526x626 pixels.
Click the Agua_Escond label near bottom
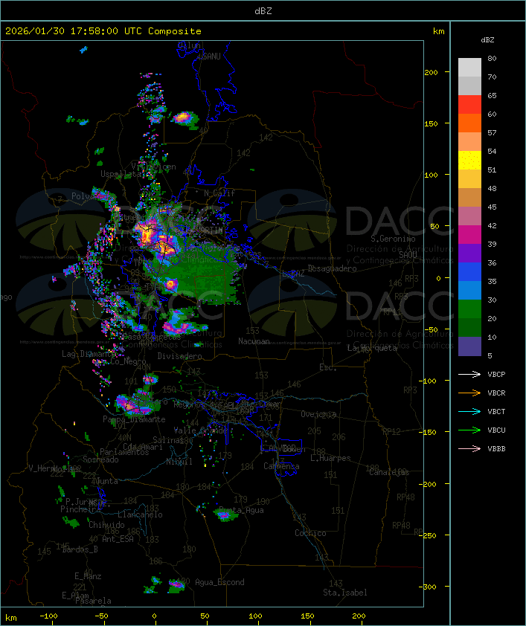pyautogui.click(x=219, y=582)
